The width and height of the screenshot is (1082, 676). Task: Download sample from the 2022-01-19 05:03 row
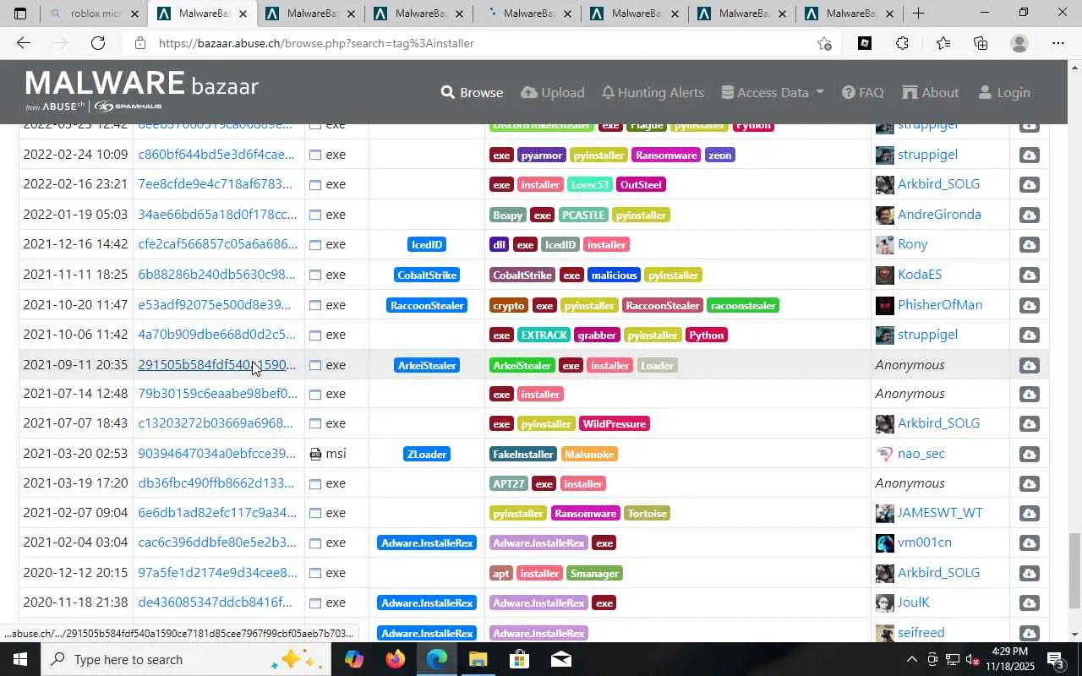pos(1029,215)
